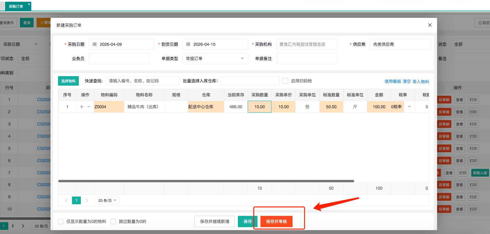Screen dimensions: 490x234
Task: Close the 采购订单 tab with the x icon
Action: (29, 4)
